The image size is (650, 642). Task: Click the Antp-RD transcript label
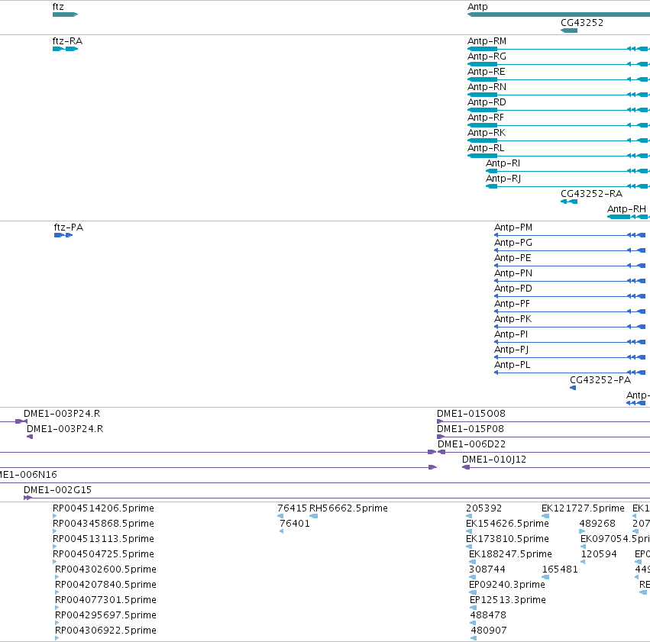point(487,102)
